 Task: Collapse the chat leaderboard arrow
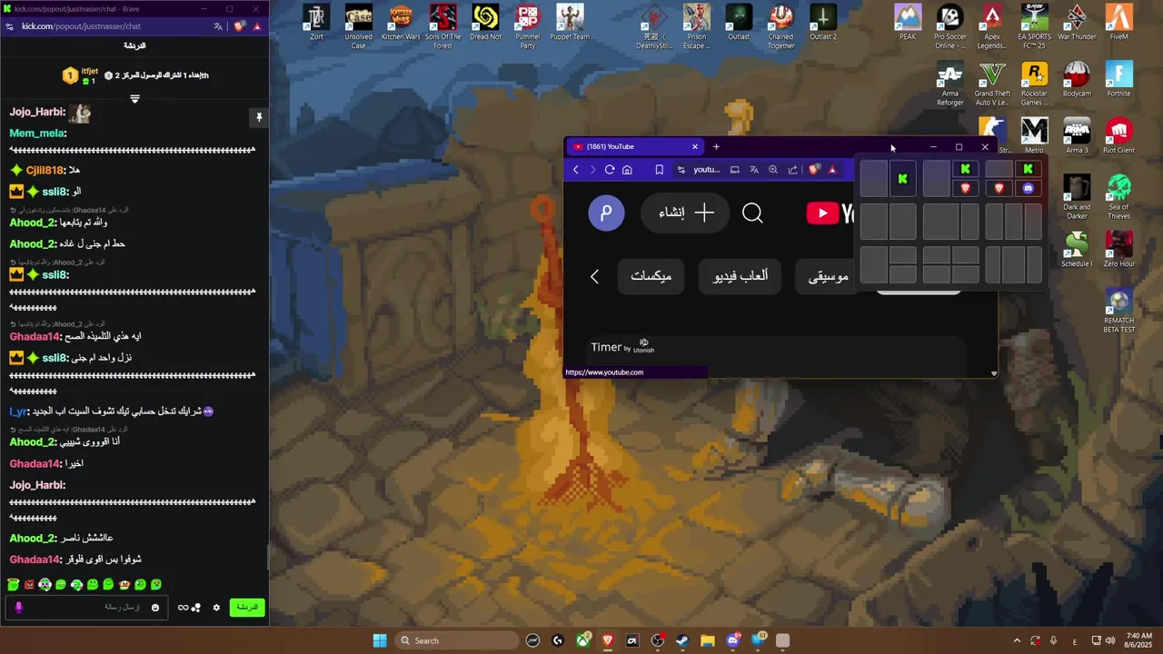coord(134,98)
